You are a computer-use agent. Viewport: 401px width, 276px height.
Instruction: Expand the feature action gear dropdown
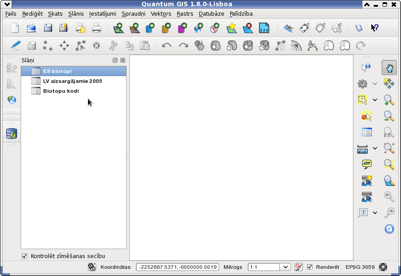pyautogui.click(x=375, y=84)
